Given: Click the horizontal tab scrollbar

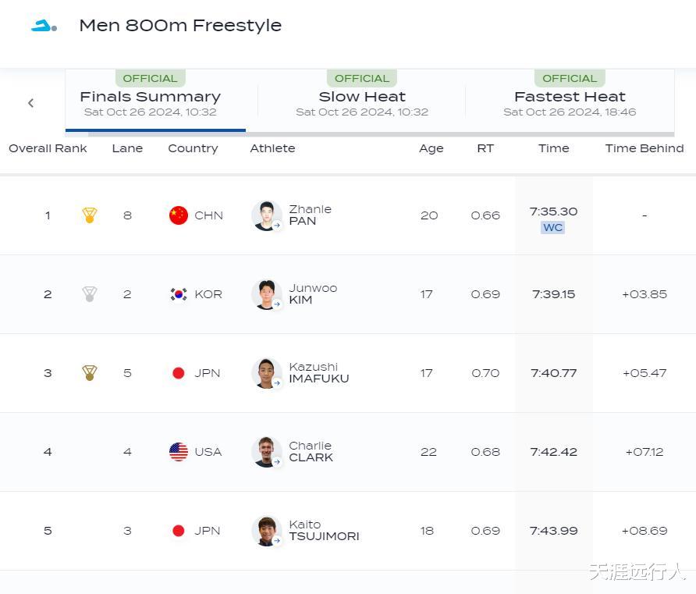Looking at the screenshot, I should tap(381, 134).
